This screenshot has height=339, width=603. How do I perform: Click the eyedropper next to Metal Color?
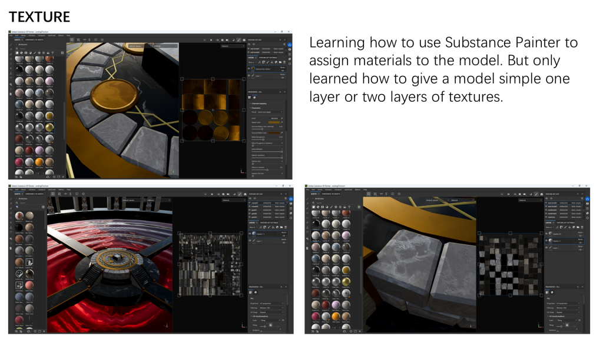click(281, 122)
